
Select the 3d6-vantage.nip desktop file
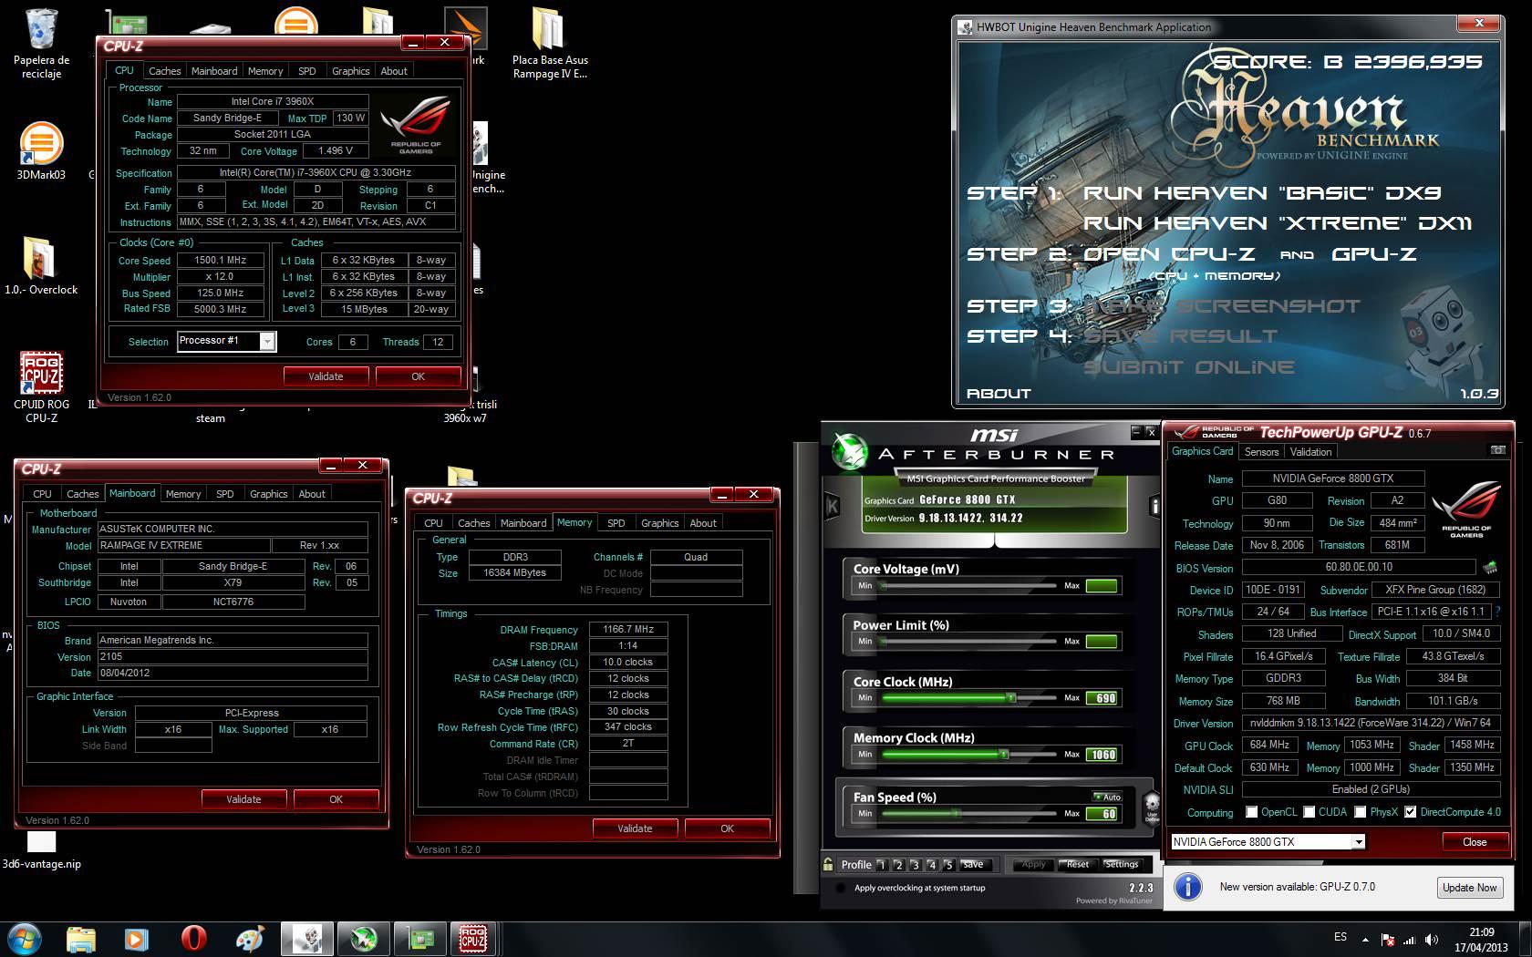coord(41,849)
